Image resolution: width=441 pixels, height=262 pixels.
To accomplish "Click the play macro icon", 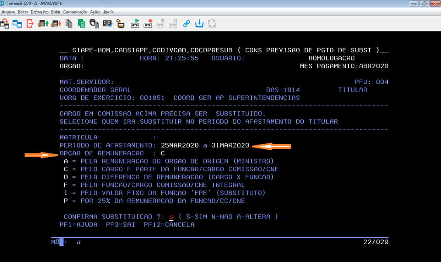I will point(136,23).
